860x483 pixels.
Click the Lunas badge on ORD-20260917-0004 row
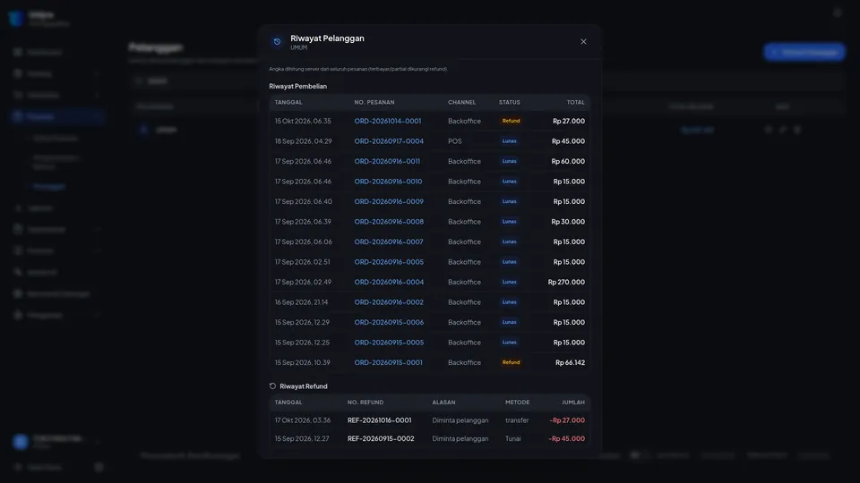[x=509, y=141]
